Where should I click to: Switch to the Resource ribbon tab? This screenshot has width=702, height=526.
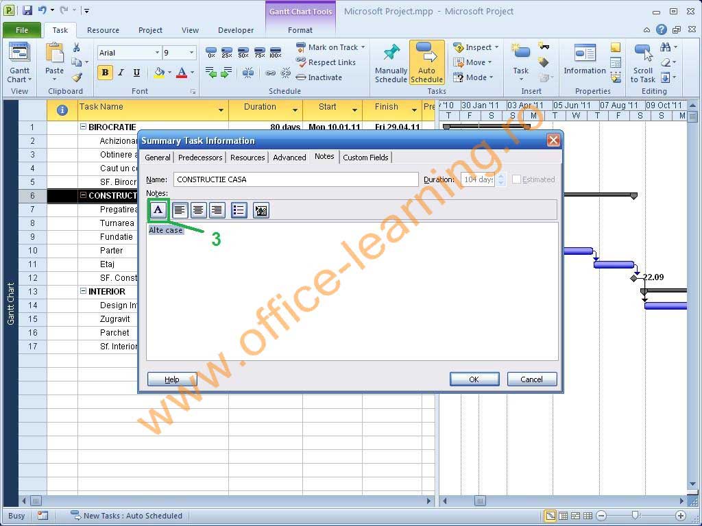click(103, 30)
